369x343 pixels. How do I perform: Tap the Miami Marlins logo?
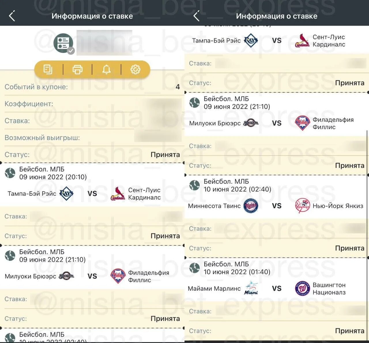(251, 288)
